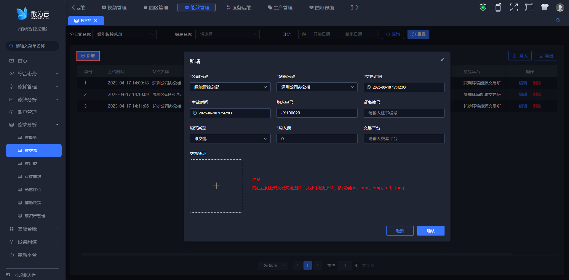
Task: Click the security shield icon in header
Action: click(x=483, y=7)
